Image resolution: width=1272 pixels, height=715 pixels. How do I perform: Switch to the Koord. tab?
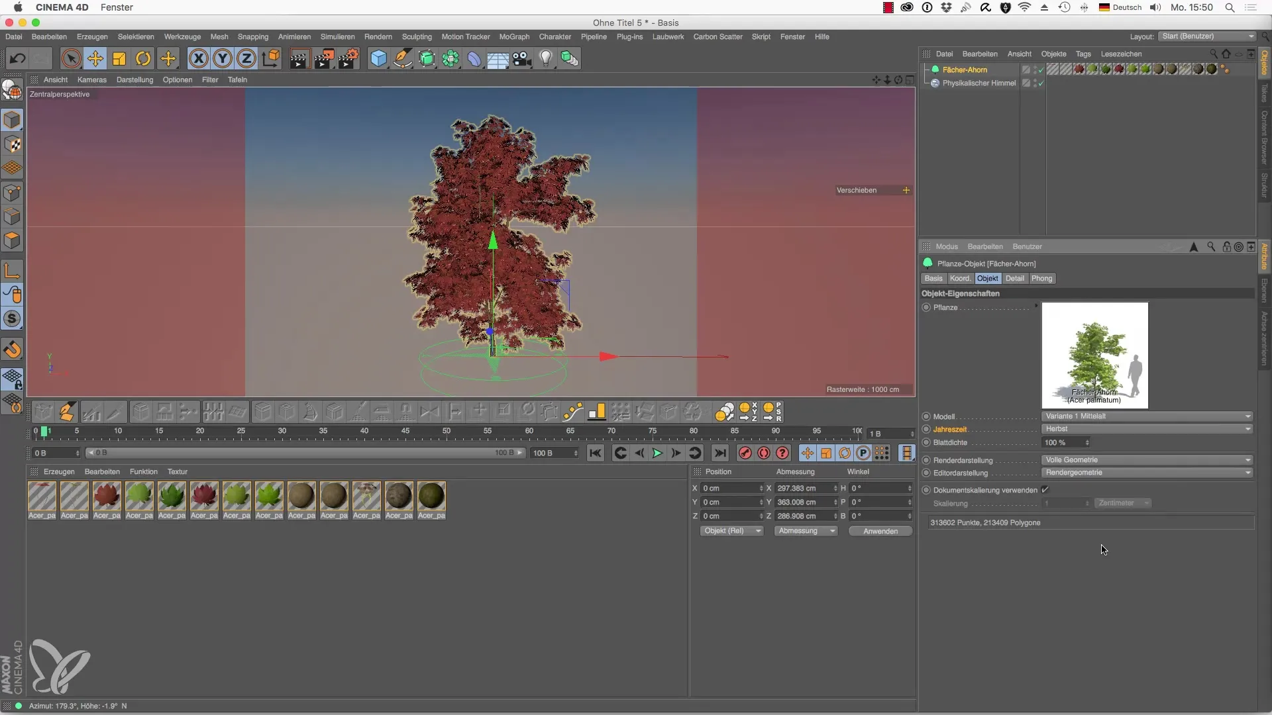point(960,279)
